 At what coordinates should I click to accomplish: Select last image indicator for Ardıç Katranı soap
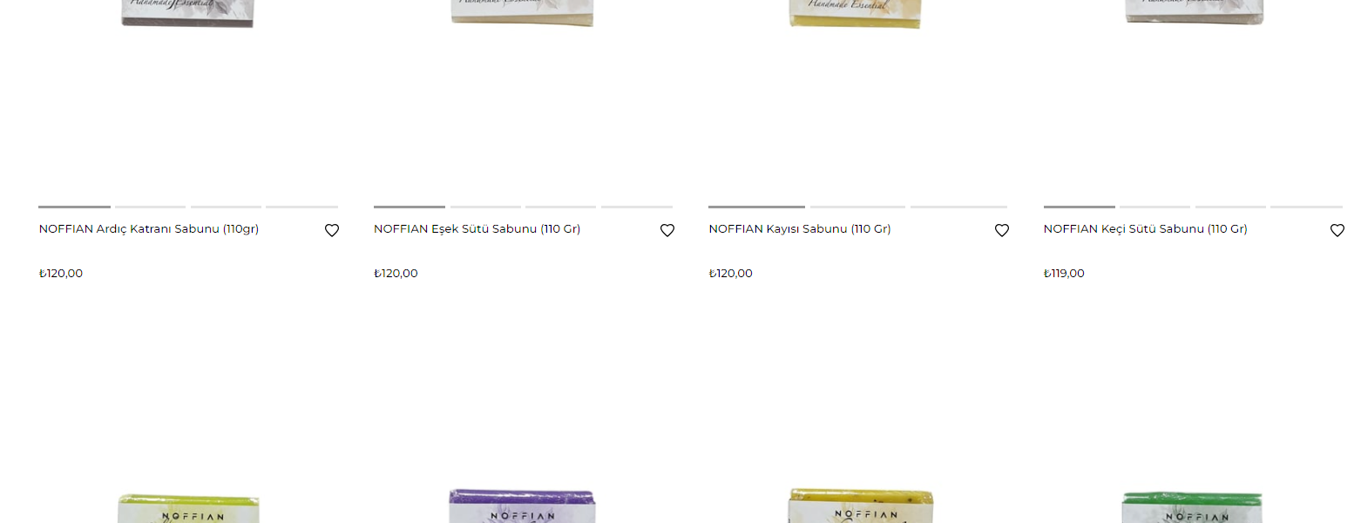click(x=301, y=207)
